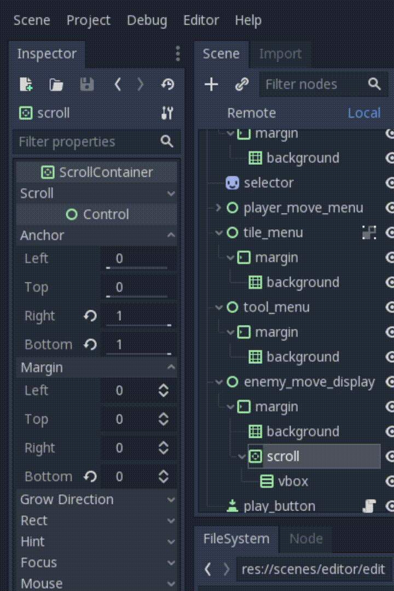Expand the Grow Direction section

96,500
